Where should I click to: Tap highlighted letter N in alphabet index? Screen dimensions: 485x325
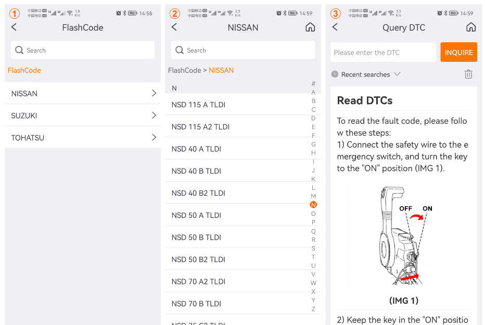point(313,205)
